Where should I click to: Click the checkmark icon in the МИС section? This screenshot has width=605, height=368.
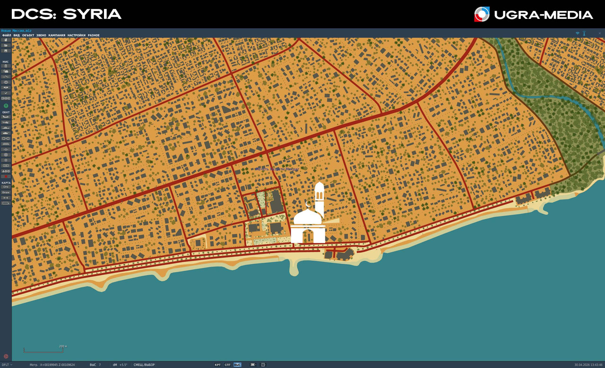click(6, 93)
